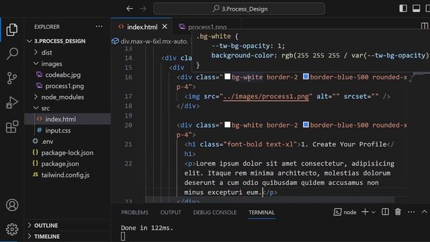The width and height of the screenshot is (430, 242).
Task: Close the index.html tab
Action: pyautogui.click(x=165, y=27)
